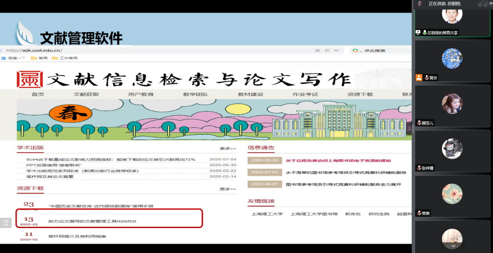Select the 教学团队 navigation item
The image size is (493, 253).
[195, 95]
